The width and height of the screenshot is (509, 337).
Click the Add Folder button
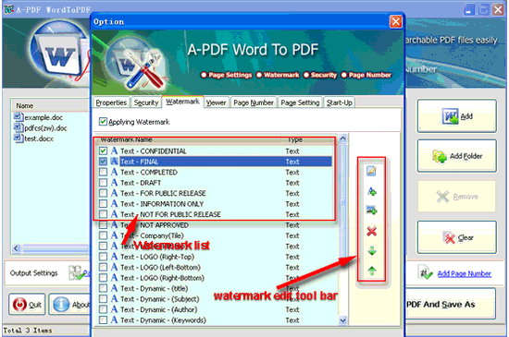(457, 156)
